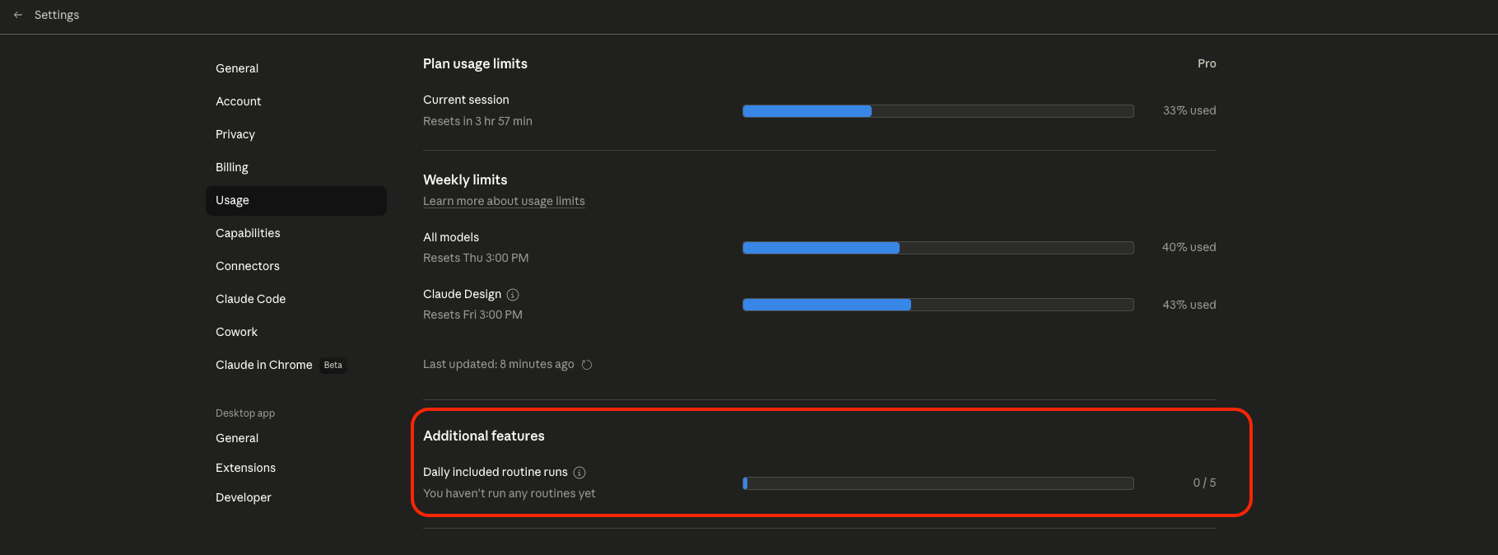This screenshot has height=555, width=1498.
Task: Open Claude Code settings
Action: [x=296, y=299]
